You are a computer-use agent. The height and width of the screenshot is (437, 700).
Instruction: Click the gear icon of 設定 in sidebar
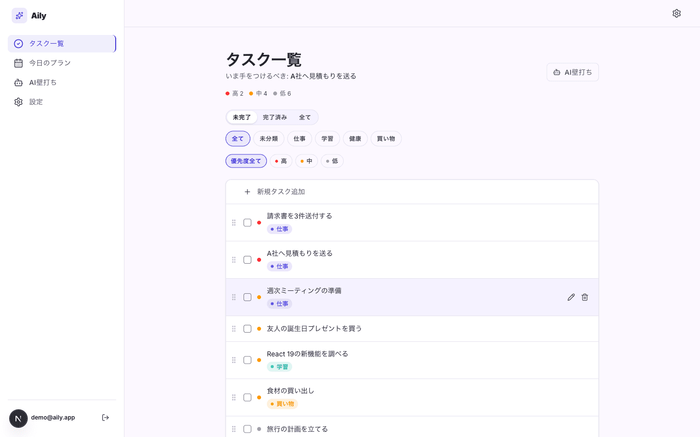18,102
